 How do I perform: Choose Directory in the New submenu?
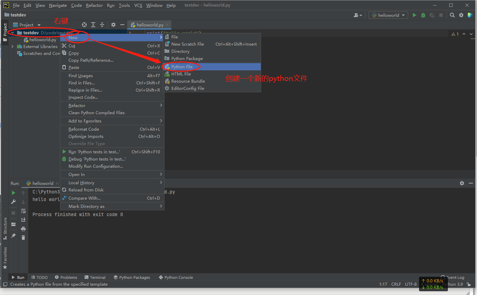(x=212, y=51)
